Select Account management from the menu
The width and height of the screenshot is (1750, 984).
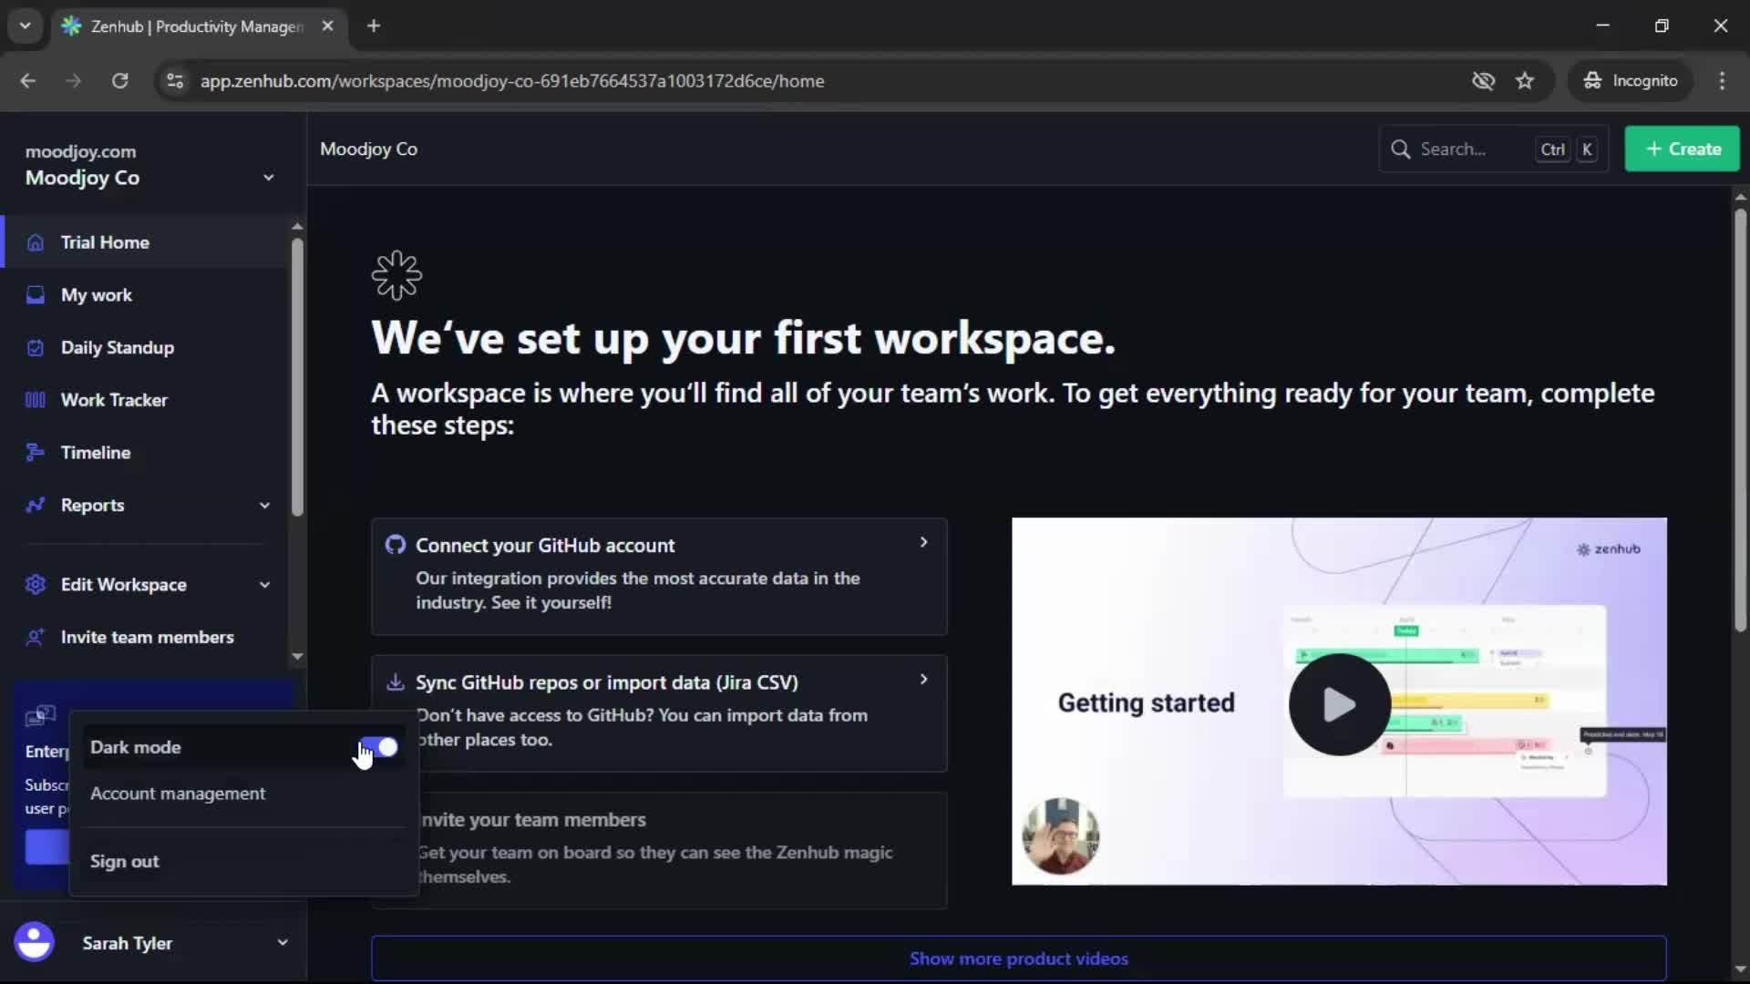pyautogui.click(x=177, y=794)
